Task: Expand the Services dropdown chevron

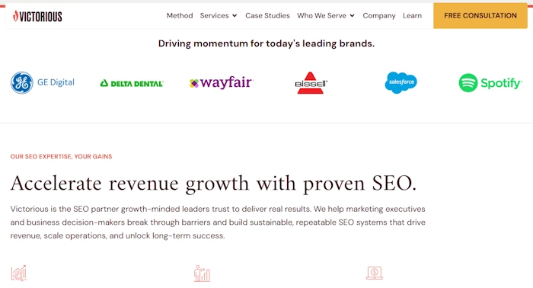Action: click(235, 16)
